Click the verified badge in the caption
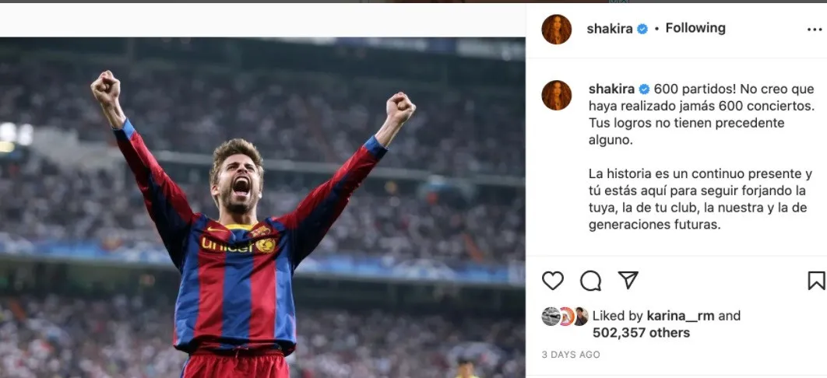This screenshot has width=827, height=378. pyautogui.click(x=645, y=89)
